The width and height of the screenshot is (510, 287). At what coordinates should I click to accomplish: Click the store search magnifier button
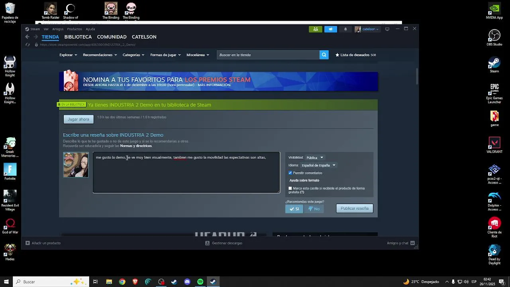tap(324, 55)
